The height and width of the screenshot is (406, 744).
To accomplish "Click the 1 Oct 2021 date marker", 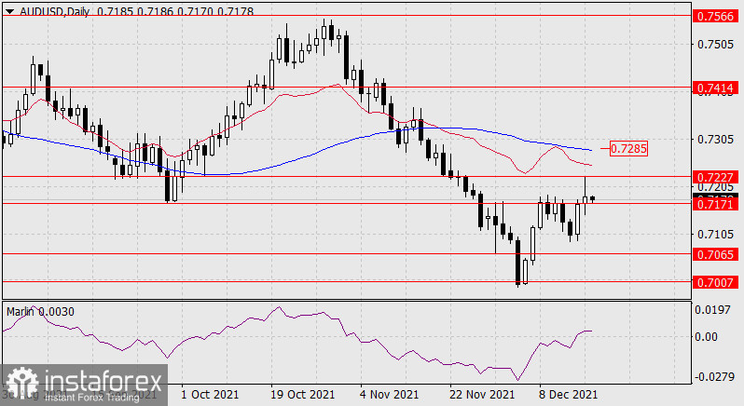I will [210, 395].
